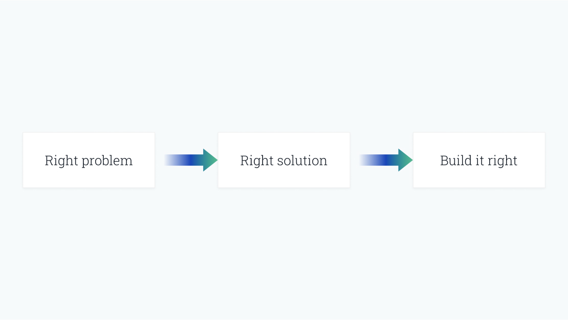
Task: Click the "Right problem" text label
Action: tap(89, 161)
